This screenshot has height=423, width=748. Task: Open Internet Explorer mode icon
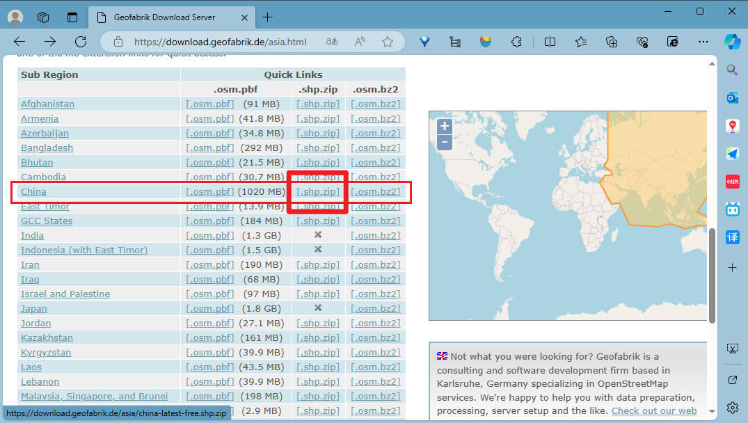tap(673, 42)
